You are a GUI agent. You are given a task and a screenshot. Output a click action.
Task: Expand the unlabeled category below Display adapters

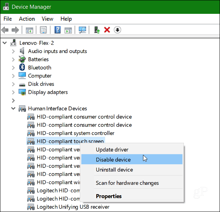[13, 101]
